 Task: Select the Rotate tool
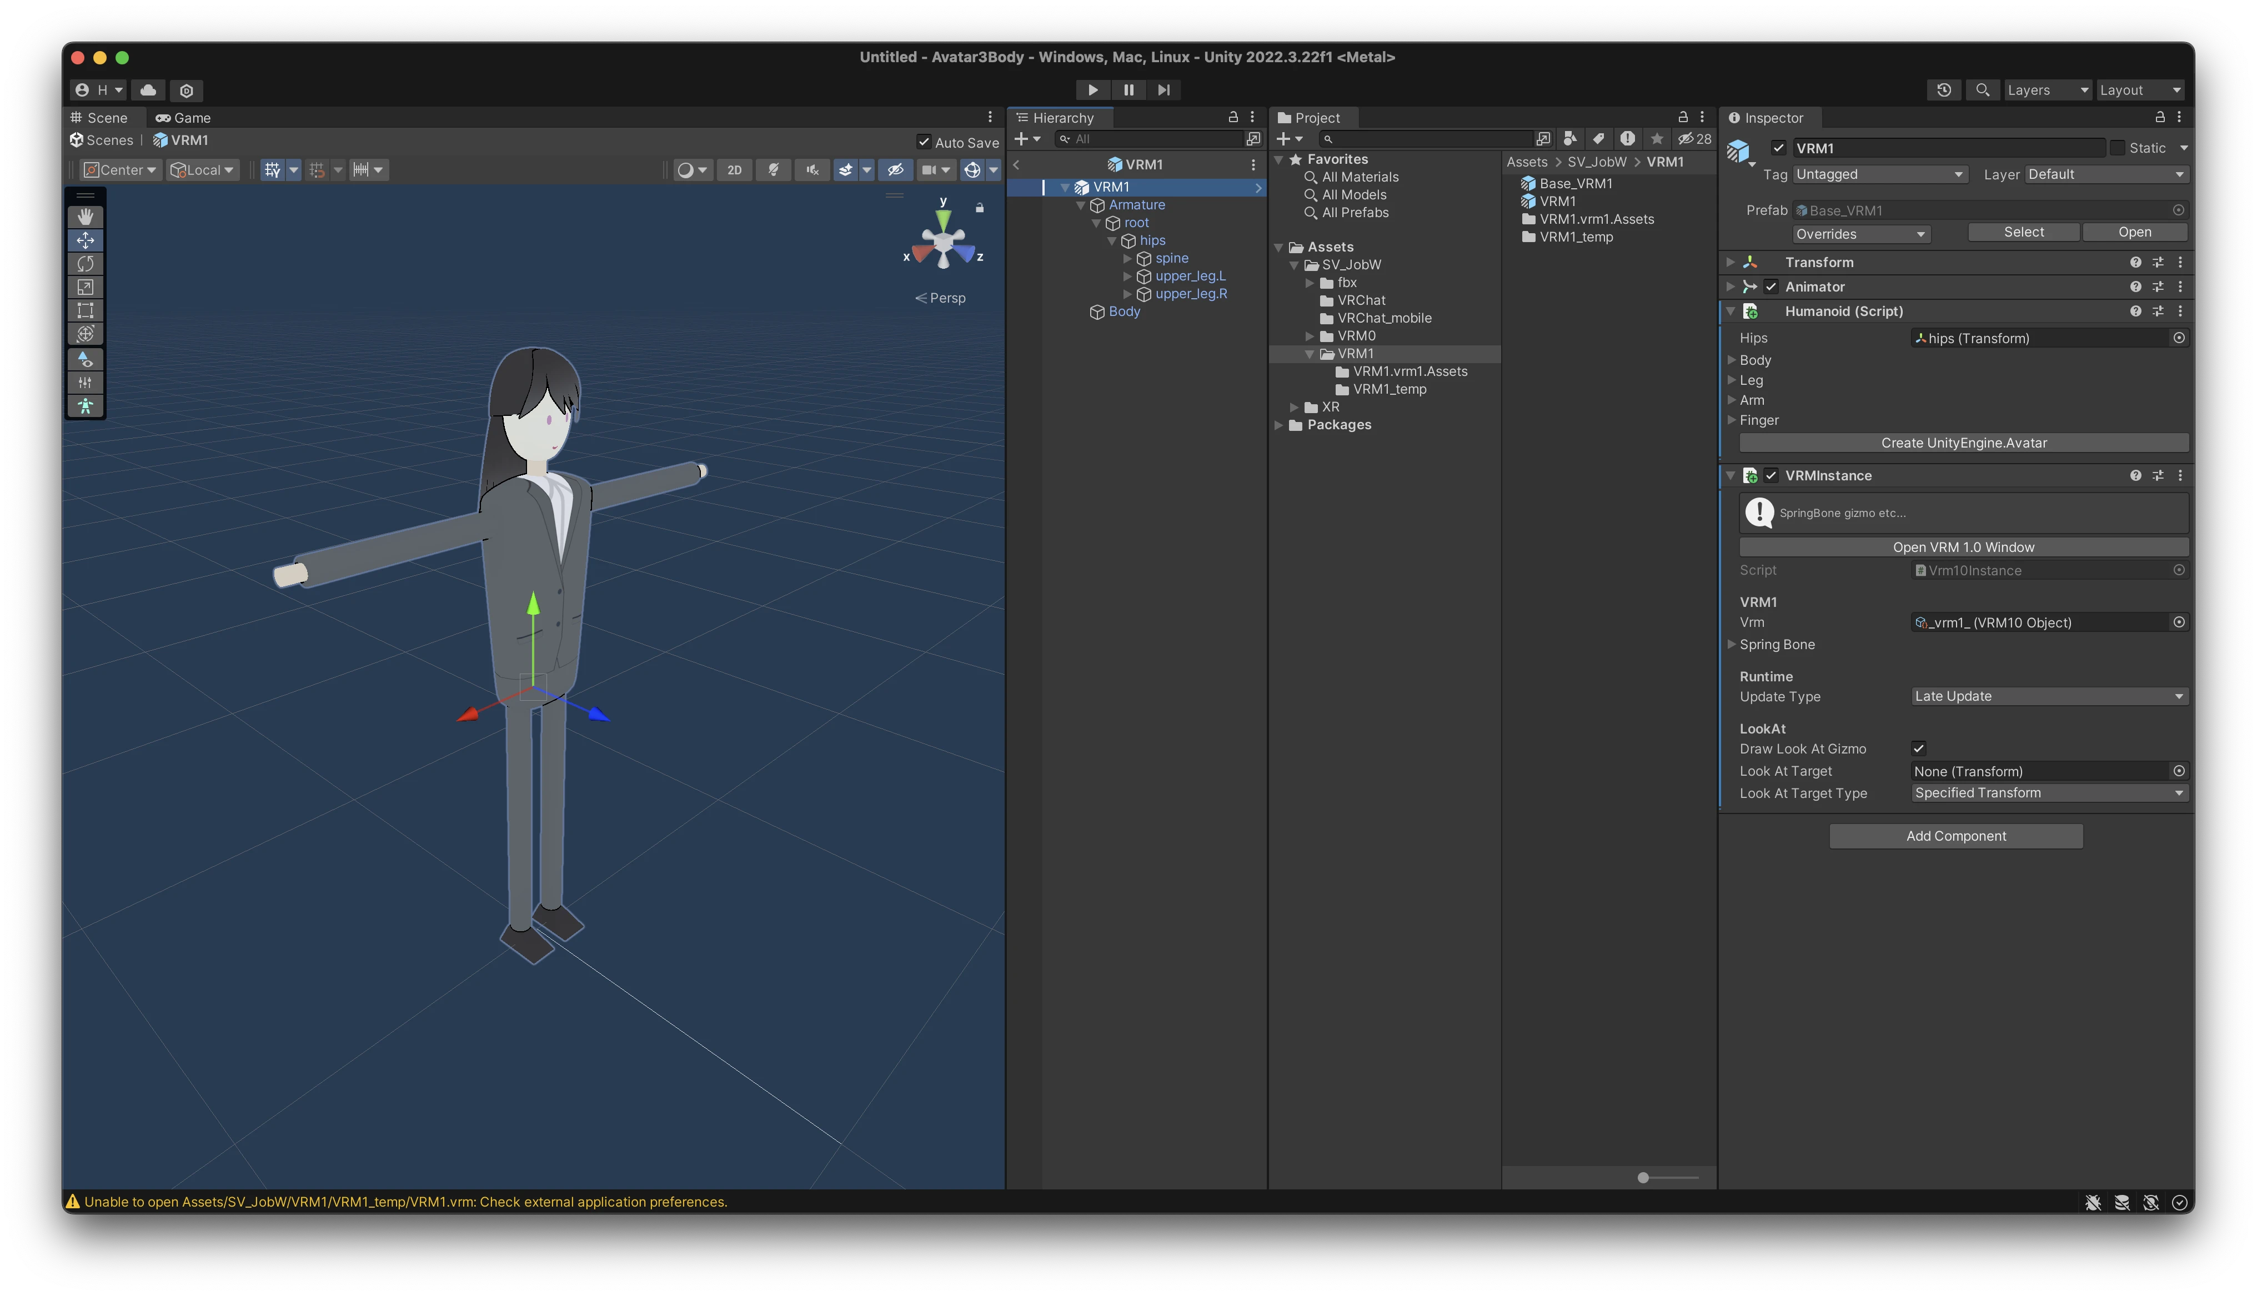(86, 263)
